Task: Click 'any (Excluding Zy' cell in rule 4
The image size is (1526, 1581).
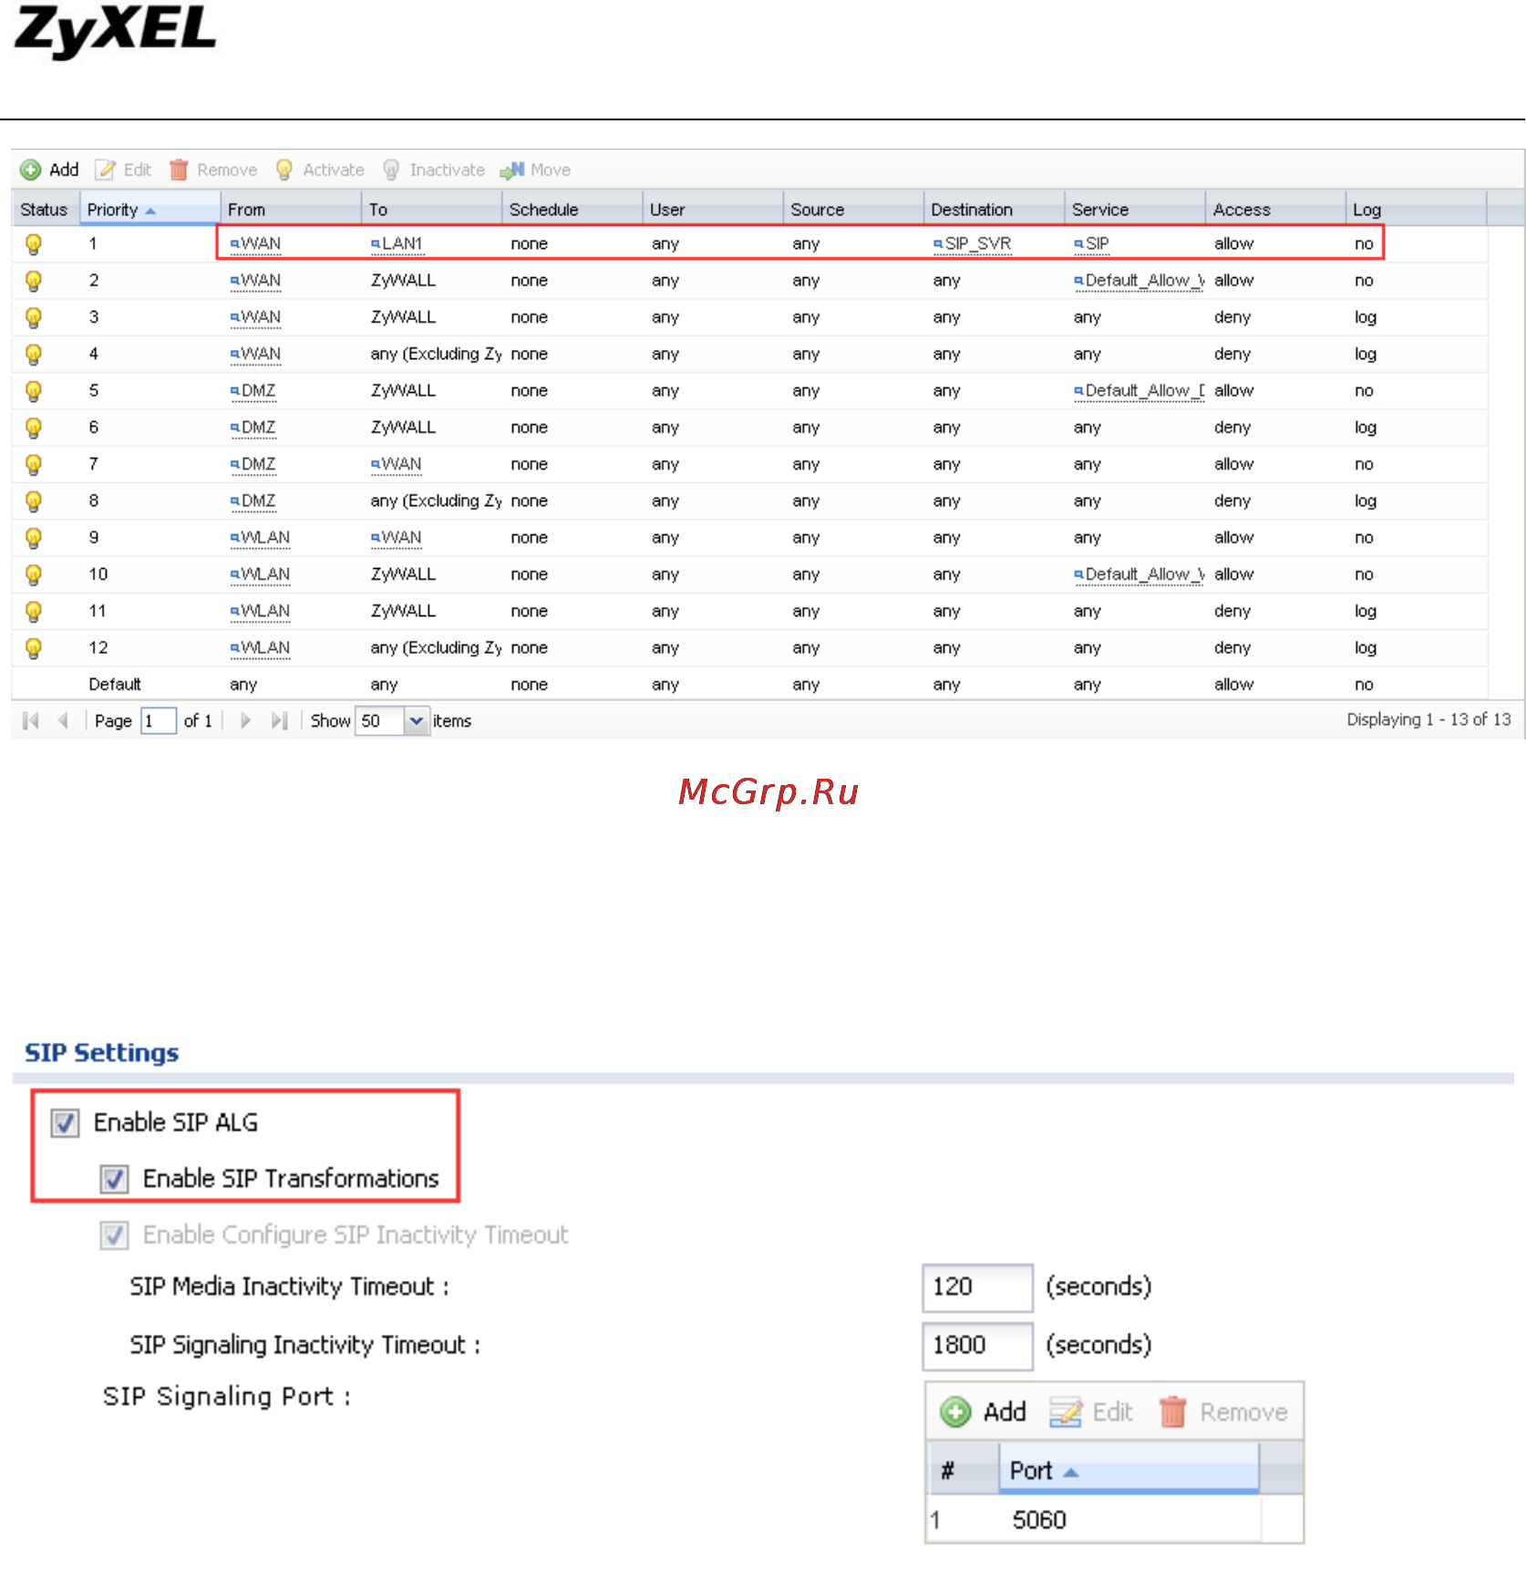Action: click(436, 354)
